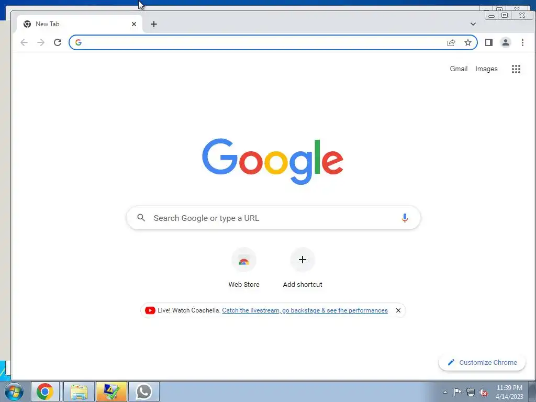536x402 pixels.
Task: Open the Windows Start menu
Action: pos(14,392)
